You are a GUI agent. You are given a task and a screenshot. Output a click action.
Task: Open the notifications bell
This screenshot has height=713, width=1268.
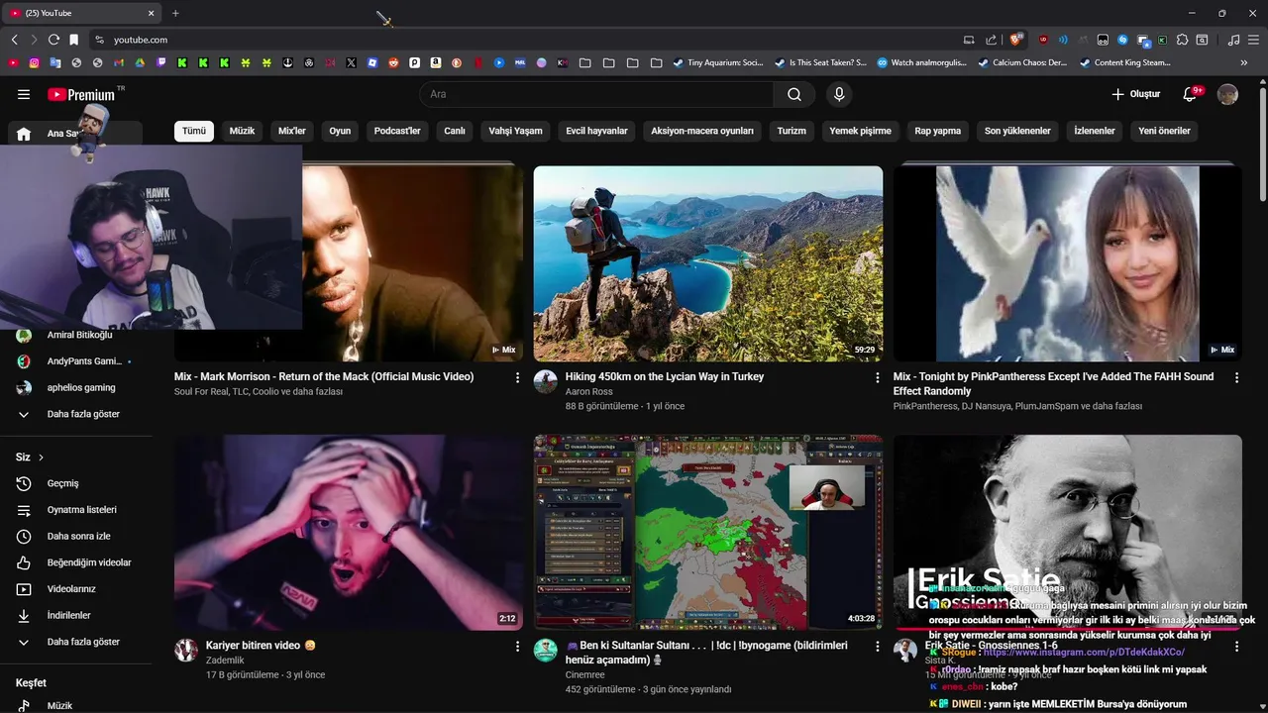[x=1191, y=94]
